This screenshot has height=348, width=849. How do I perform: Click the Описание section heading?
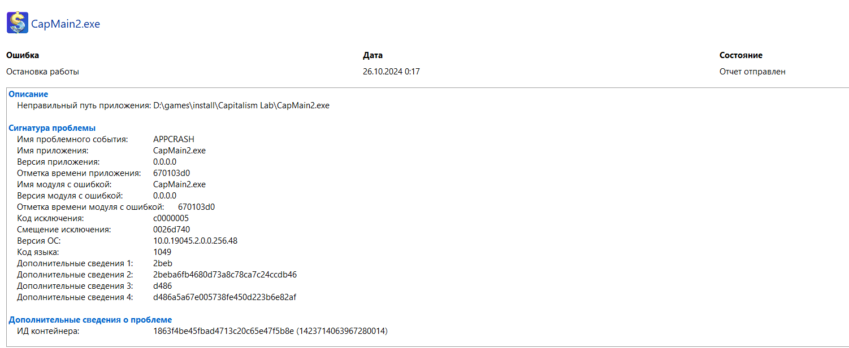[x=28, y=94]
